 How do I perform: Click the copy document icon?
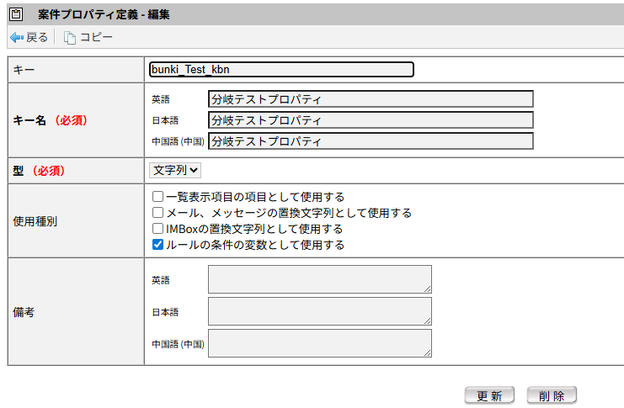coord(70,38)
